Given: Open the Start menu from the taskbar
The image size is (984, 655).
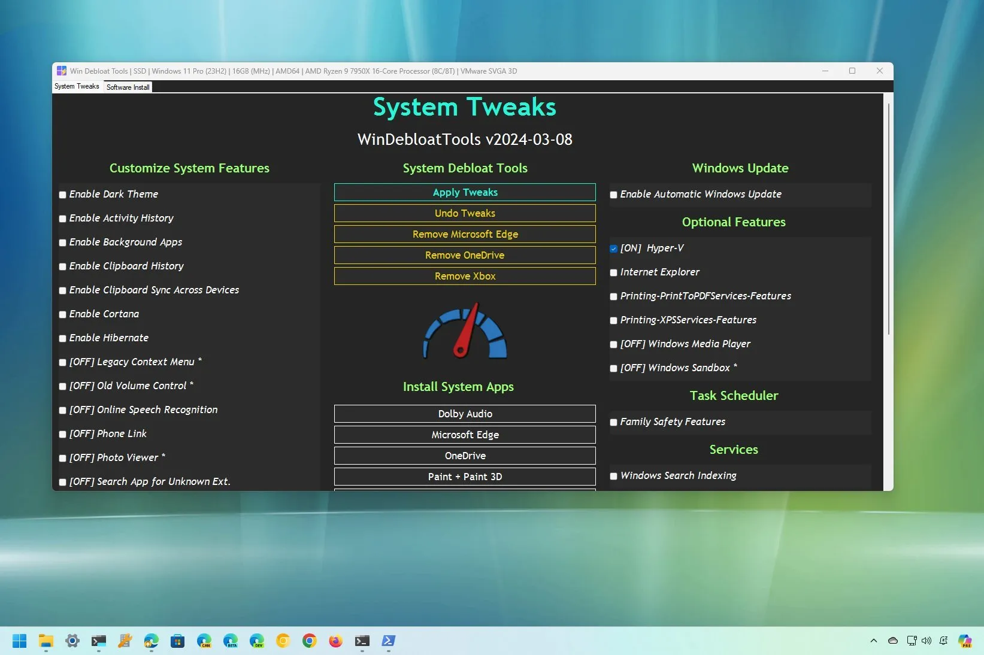Looking at the screenshot, I should 20,641.
